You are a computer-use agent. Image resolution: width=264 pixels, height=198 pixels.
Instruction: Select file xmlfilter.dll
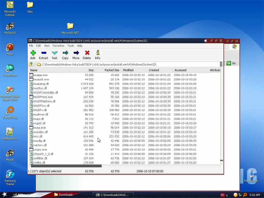point(40,158)
